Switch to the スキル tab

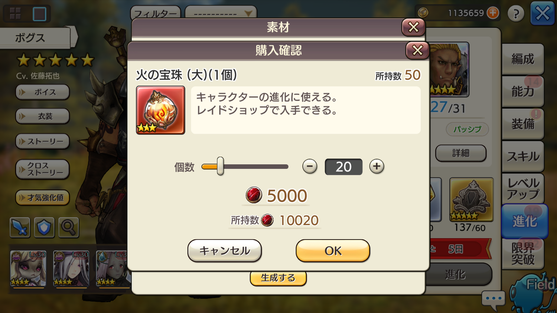523,157
